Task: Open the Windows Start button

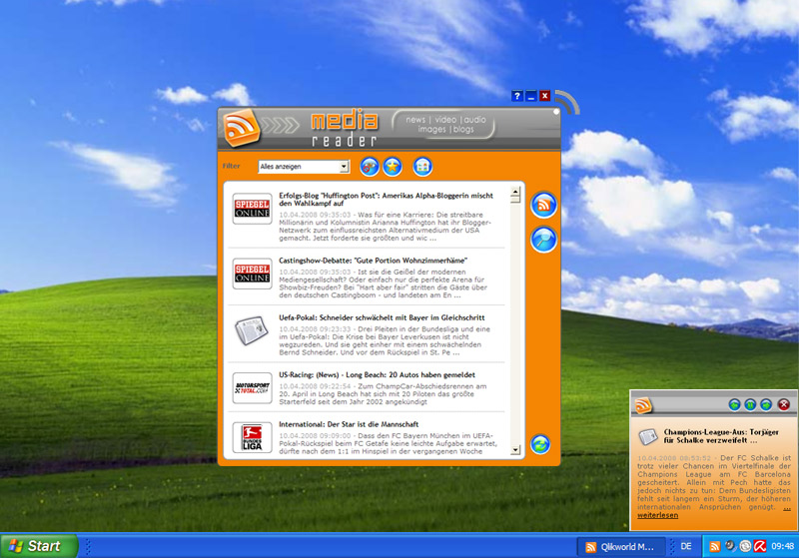Action: coord(39,546)
